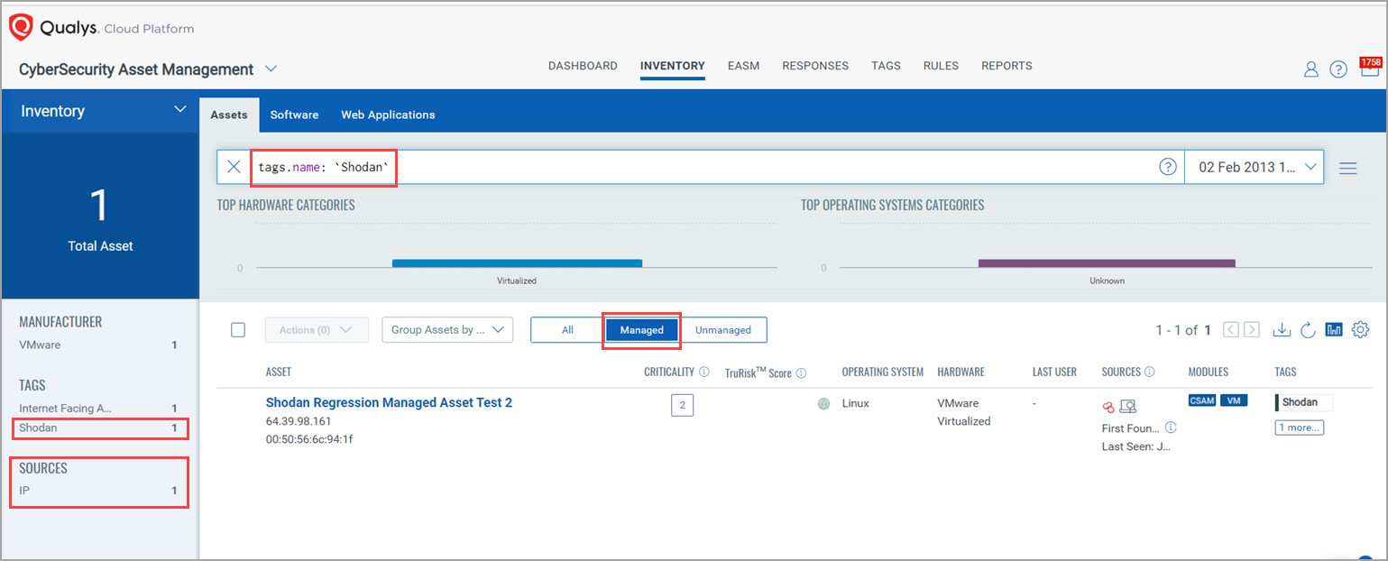Screen dimensions: 1388x561
Task: Click the Qualys shield logo
Action: click(21, 28)
